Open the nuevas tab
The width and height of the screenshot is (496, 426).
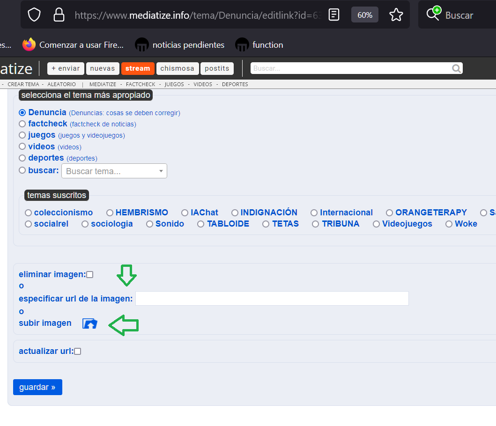(103, 68)
